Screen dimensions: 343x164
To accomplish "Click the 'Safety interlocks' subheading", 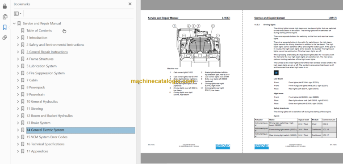I will pos(281,108).
